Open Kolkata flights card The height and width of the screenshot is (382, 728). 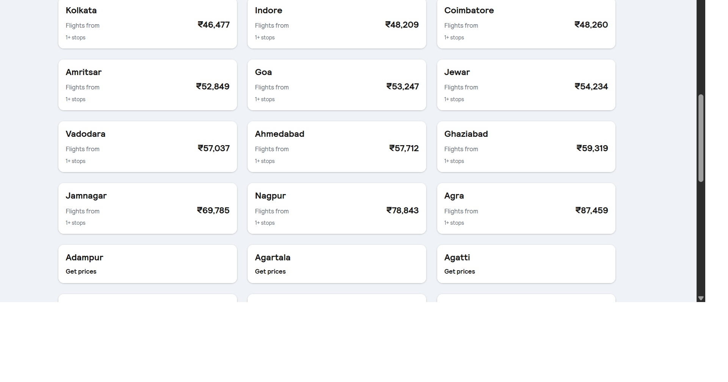coord(147,24)
